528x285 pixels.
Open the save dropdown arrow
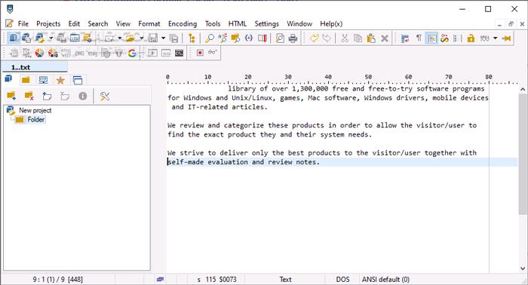(x=164, y=38)
